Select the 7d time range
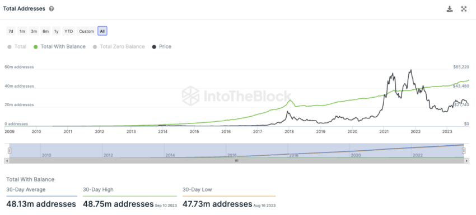Image resolution: width=476 pixels, height=215 pixels. [11, 31]
